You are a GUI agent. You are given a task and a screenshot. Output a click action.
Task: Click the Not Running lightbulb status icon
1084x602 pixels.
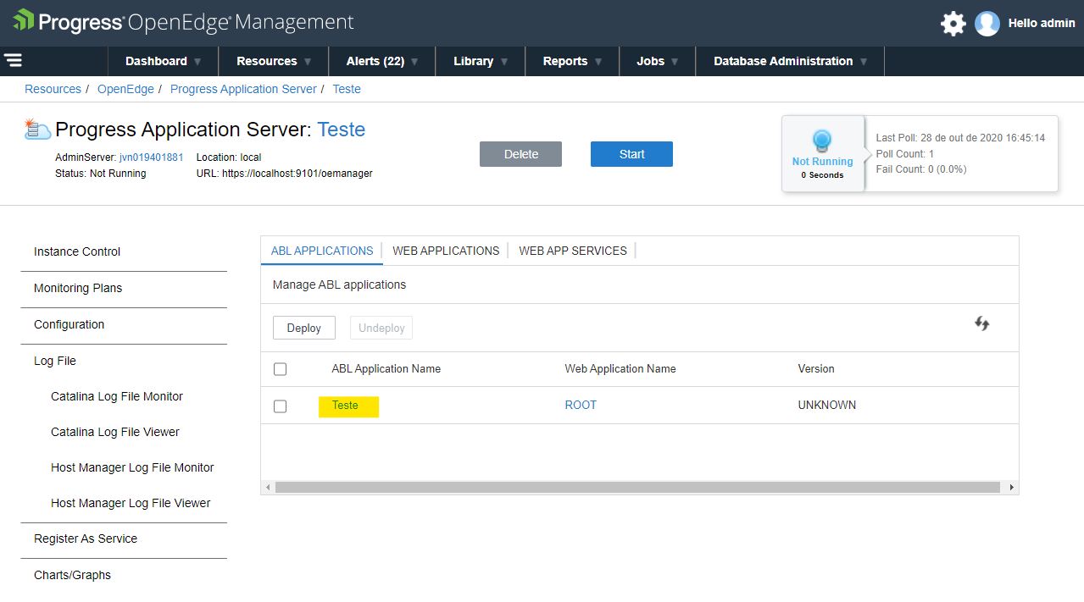tap(822, 141)
